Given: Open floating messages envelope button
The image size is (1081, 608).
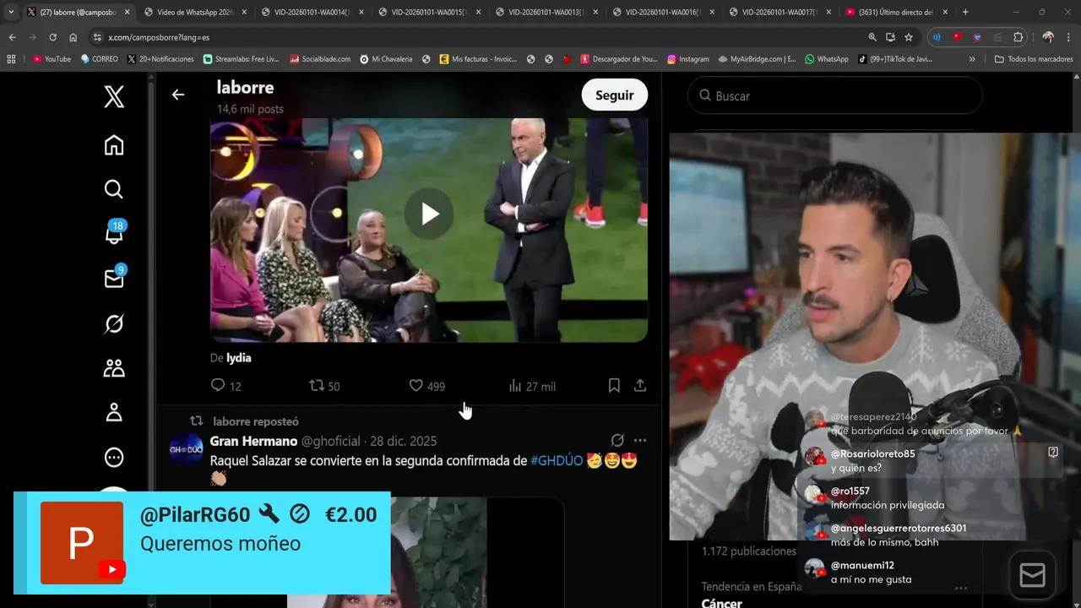Looking at the screenshot, I should [x=1033, y=575].
